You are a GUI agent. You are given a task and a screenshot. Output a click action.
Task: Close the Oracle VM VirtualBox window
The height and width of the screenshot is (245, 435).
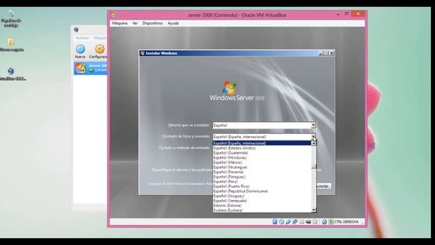point(358,14)
